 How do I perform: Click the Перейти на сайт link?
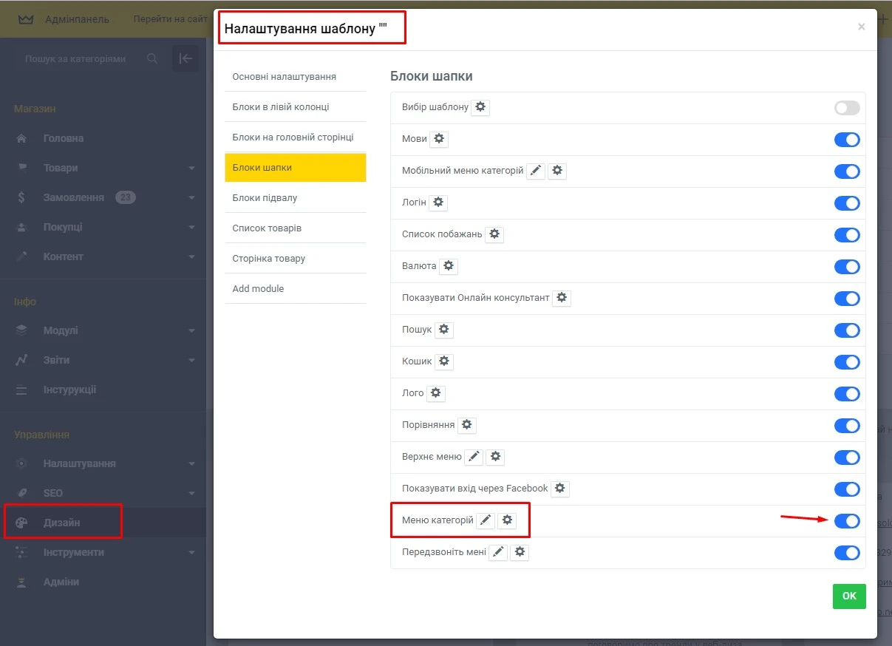click(168, 19)
